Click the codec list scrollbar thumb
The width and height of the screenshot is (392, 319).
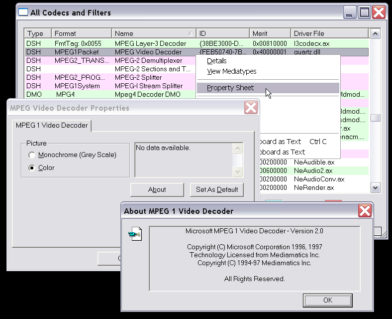[x=375, y=118]
